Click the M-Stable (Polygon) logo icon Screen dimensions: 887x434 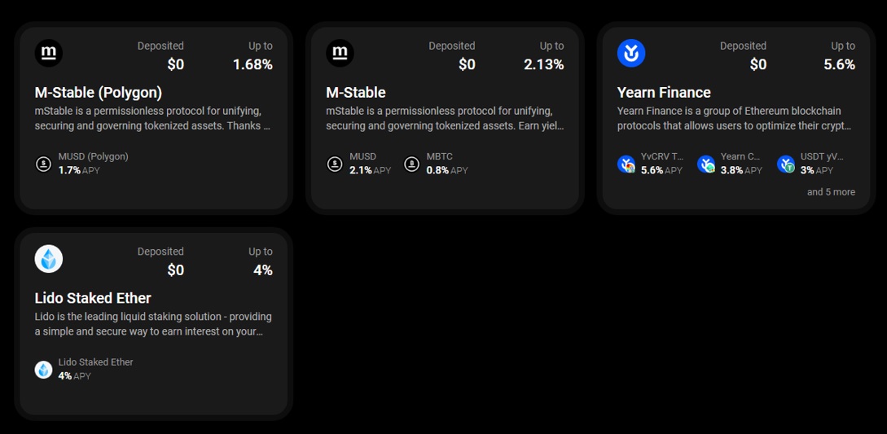[x=49, y=53]
